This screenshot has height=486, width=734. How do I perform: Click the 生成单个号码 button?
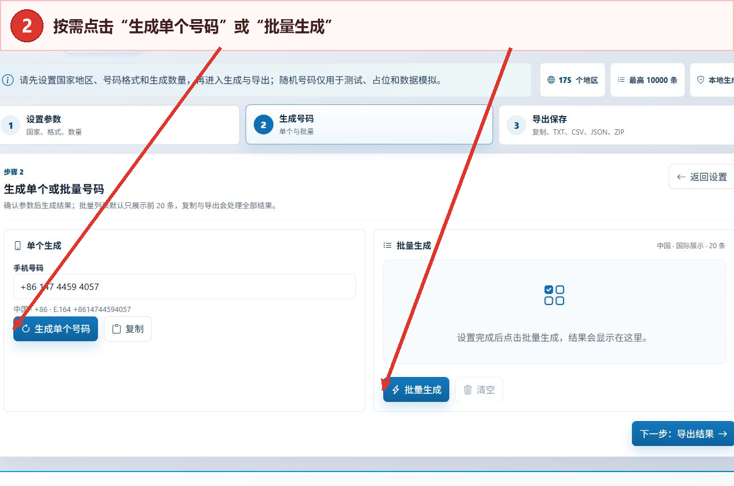pos(56,329)
